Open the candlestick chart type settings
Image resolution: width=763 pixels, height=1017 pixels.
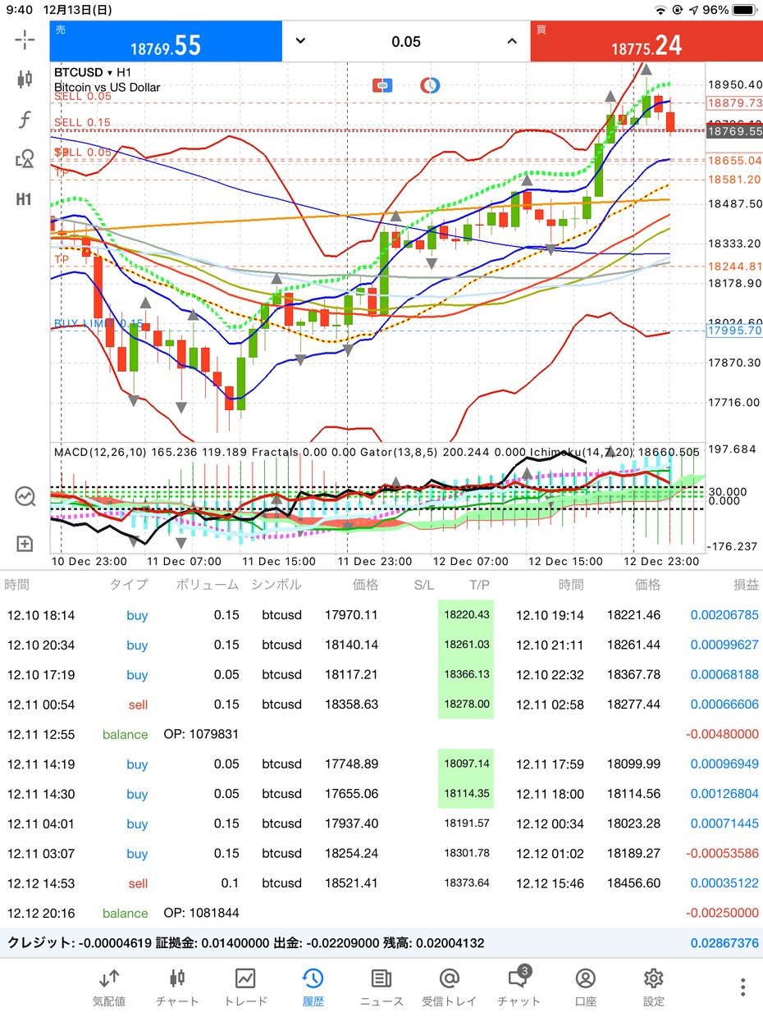(x=25, y=80)
